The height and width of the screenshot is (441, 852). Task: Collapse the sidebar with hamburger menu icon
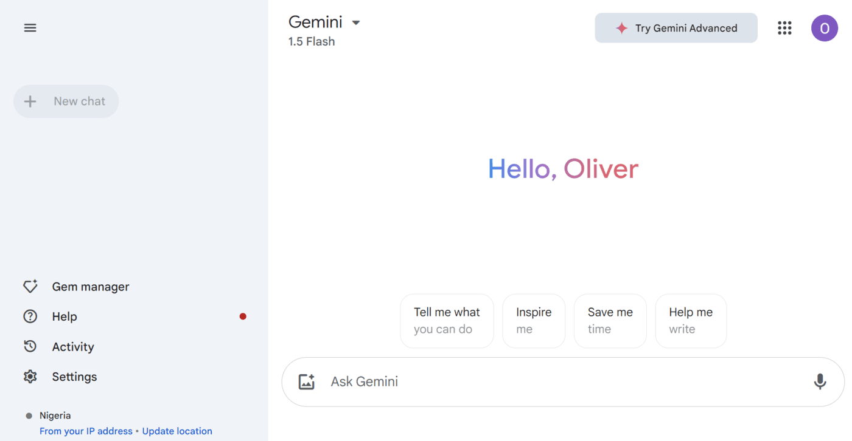[x=30, y=28]
